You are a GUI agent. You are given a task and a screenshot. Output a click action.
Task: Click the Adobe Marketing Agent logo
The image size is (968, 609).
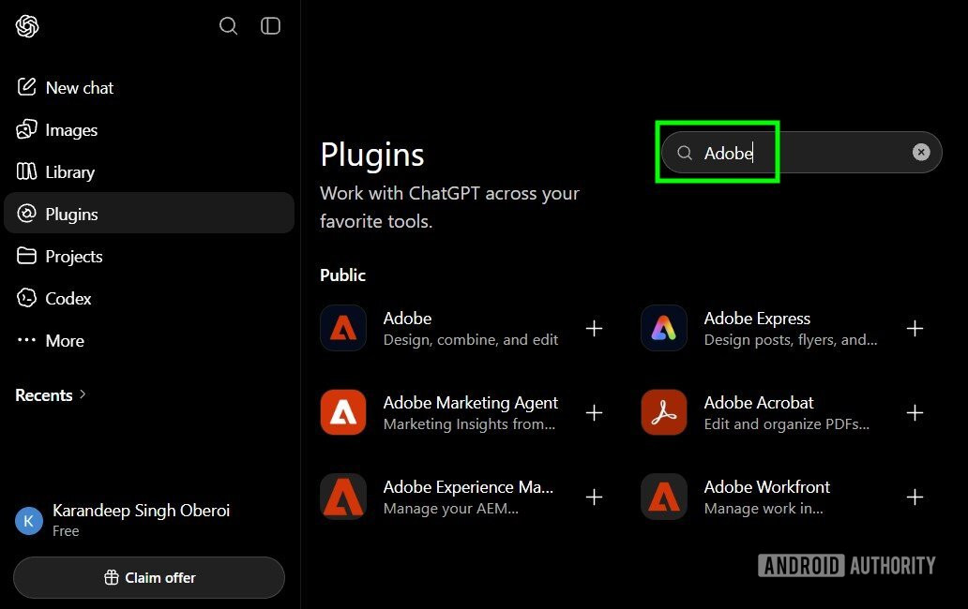(x=343, y=412)
